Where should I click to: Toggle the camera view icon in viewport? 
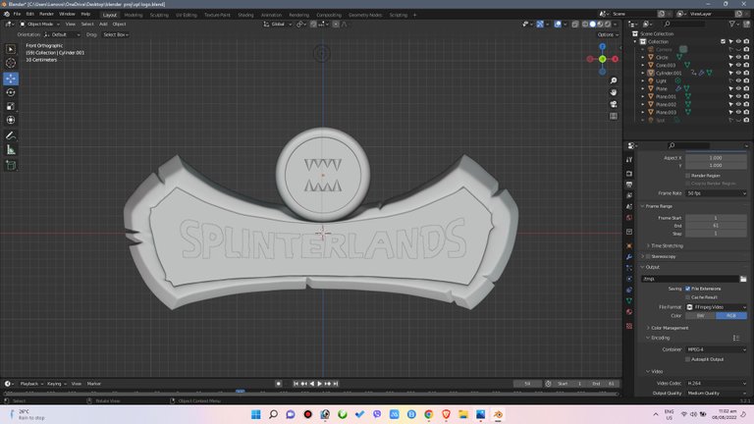coord(613,104)
